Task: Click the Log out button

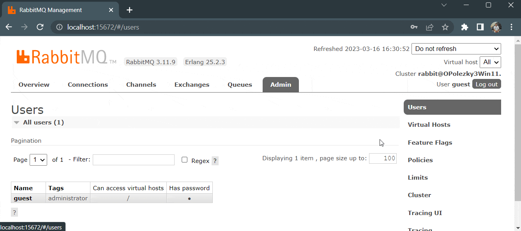Action: tap(487, 84)
